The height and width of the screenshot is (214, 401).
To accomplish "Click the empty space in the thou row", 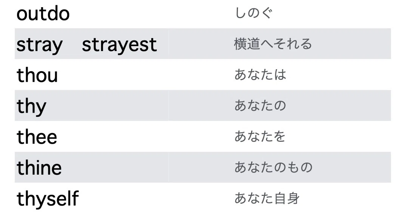I will (146, 74).
